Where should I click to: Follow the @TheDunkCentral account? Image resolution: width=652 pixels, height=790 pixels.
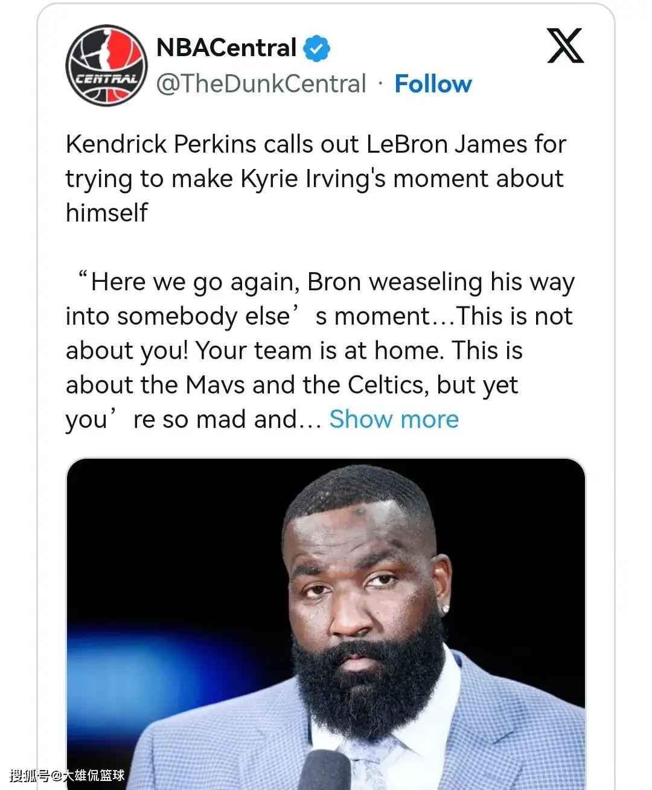point(433,84)
